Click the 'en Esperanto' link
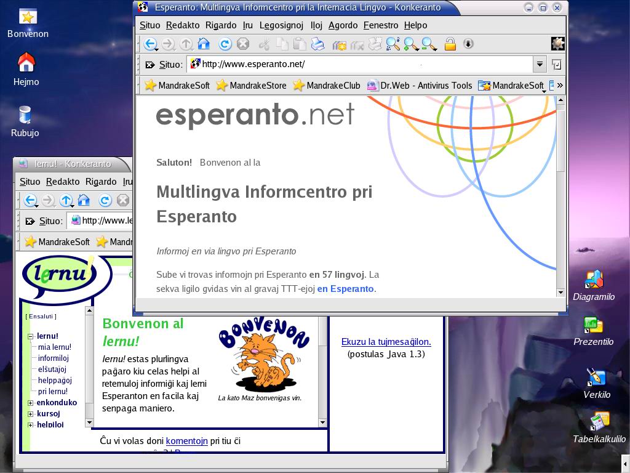 [345, 289]
